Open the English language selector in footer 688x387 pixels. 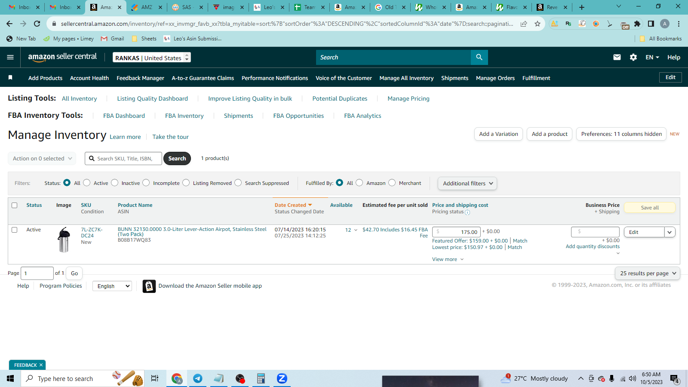(112, 286)
